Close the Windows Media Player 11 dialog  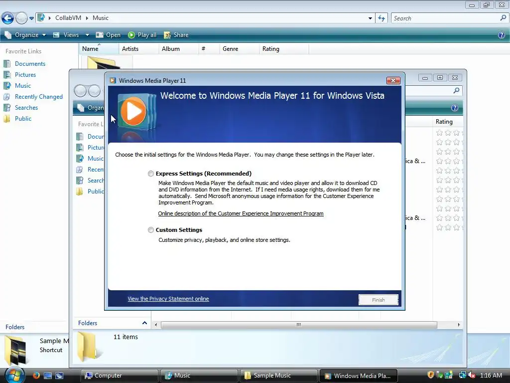click(x=393, y=80)
